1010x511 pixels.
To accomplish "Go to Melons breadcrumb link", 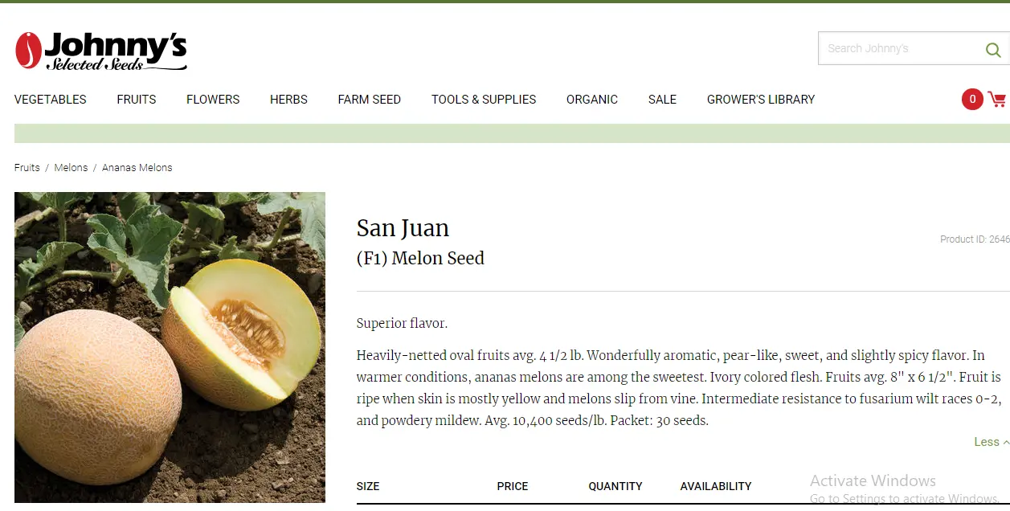I will (x=71, y=168).
